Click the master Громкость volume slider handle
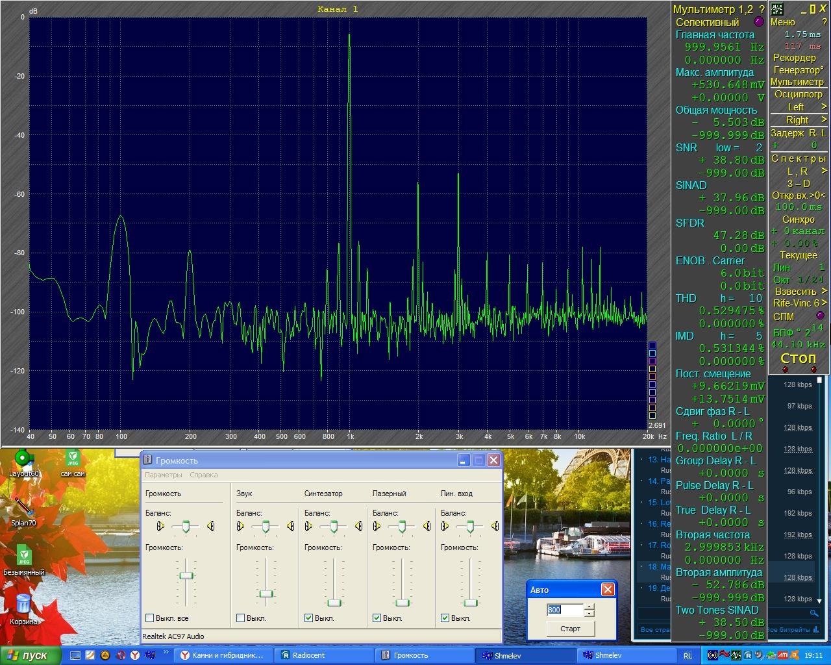 (186, 575)
